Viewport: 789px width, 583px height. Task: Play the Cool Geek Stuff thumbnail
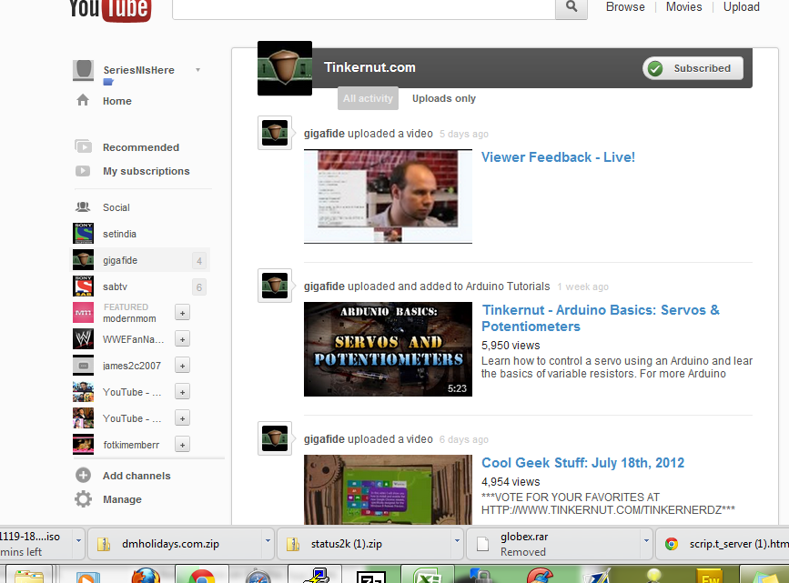click(x=388, y=489)
